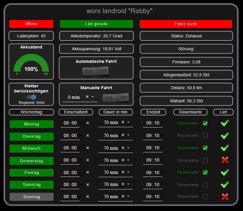The width and height of the screenshot is (243, 211).
Task: Click the green Donnerstag day button
Action: point(32,161)
